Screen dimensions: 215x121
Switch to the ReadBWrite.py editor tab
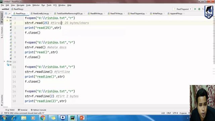96,13
